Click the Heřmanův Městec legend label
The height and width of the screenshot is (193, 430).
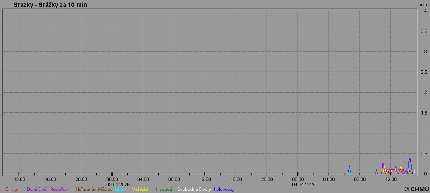94,189
